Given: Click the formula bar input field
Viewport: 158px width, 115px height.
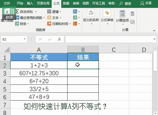Looking at the screenshot, I should tap(111, 39).
